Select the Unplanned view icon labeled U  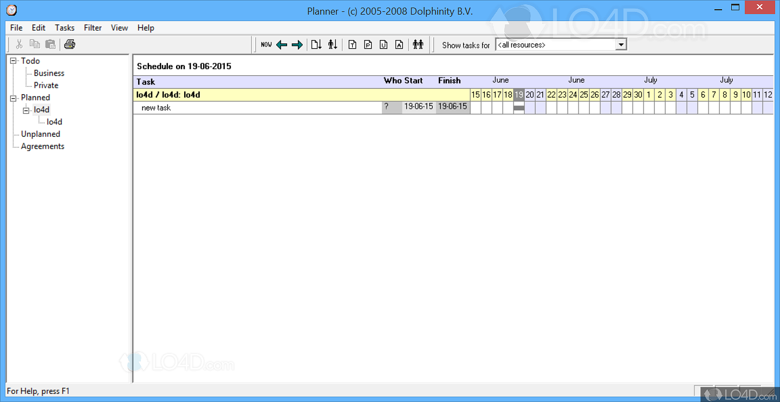(x=383, y=45)
